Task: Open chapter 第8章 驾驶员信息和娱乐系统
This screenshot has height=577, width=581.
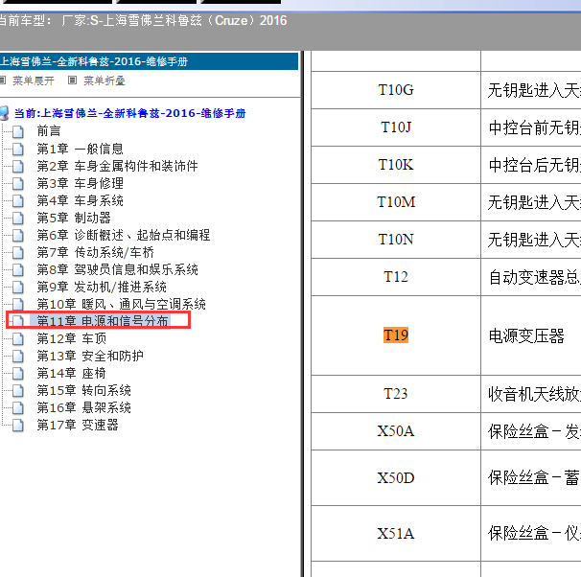Action: pos(118,269)
